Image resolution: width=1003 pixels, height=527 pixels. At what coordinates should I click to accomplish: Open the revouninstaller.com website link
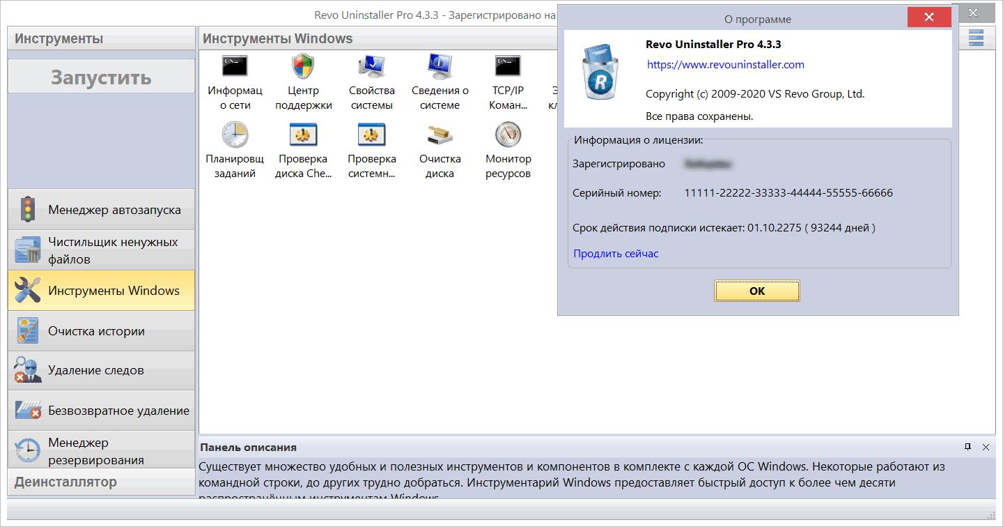(725, 65)
